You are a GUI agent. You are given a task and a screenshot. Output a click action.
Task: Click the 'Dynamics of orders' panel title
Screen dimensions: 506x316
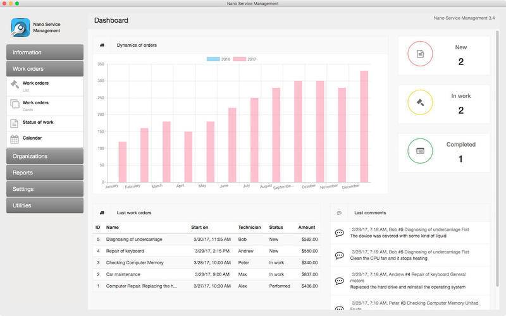pos(137,45)
